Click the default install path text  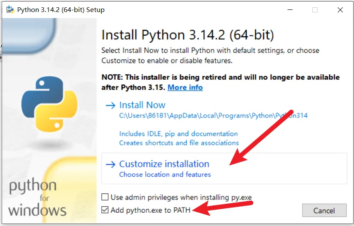click(x=213, y=115)
